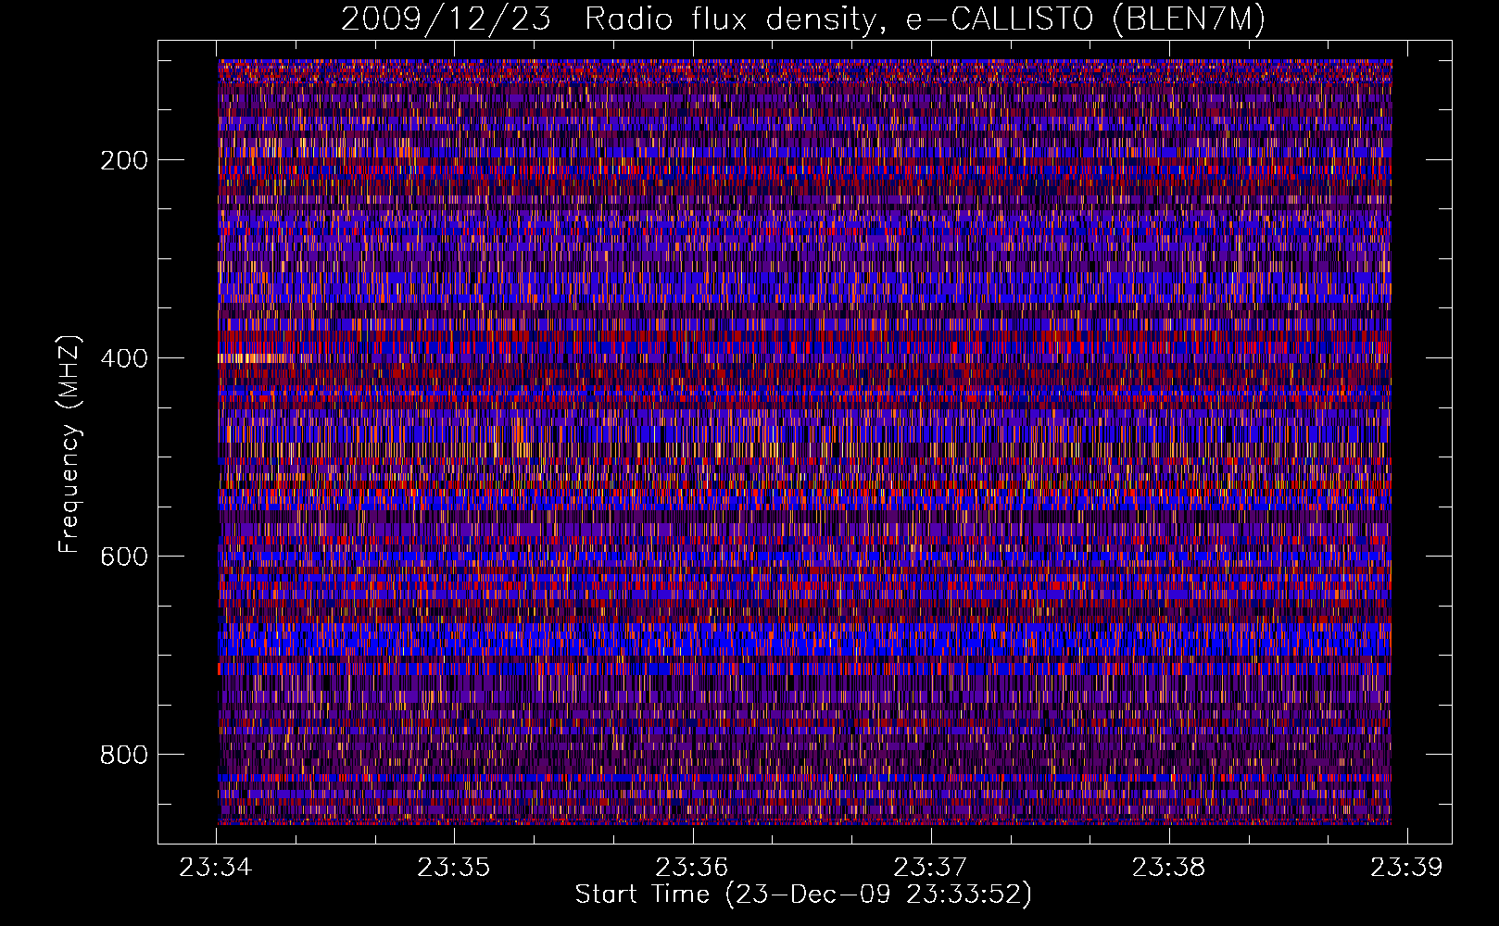The image size is (1499, 926).
Task: Click the 400 frequency tick label
Action: [124, 358]
